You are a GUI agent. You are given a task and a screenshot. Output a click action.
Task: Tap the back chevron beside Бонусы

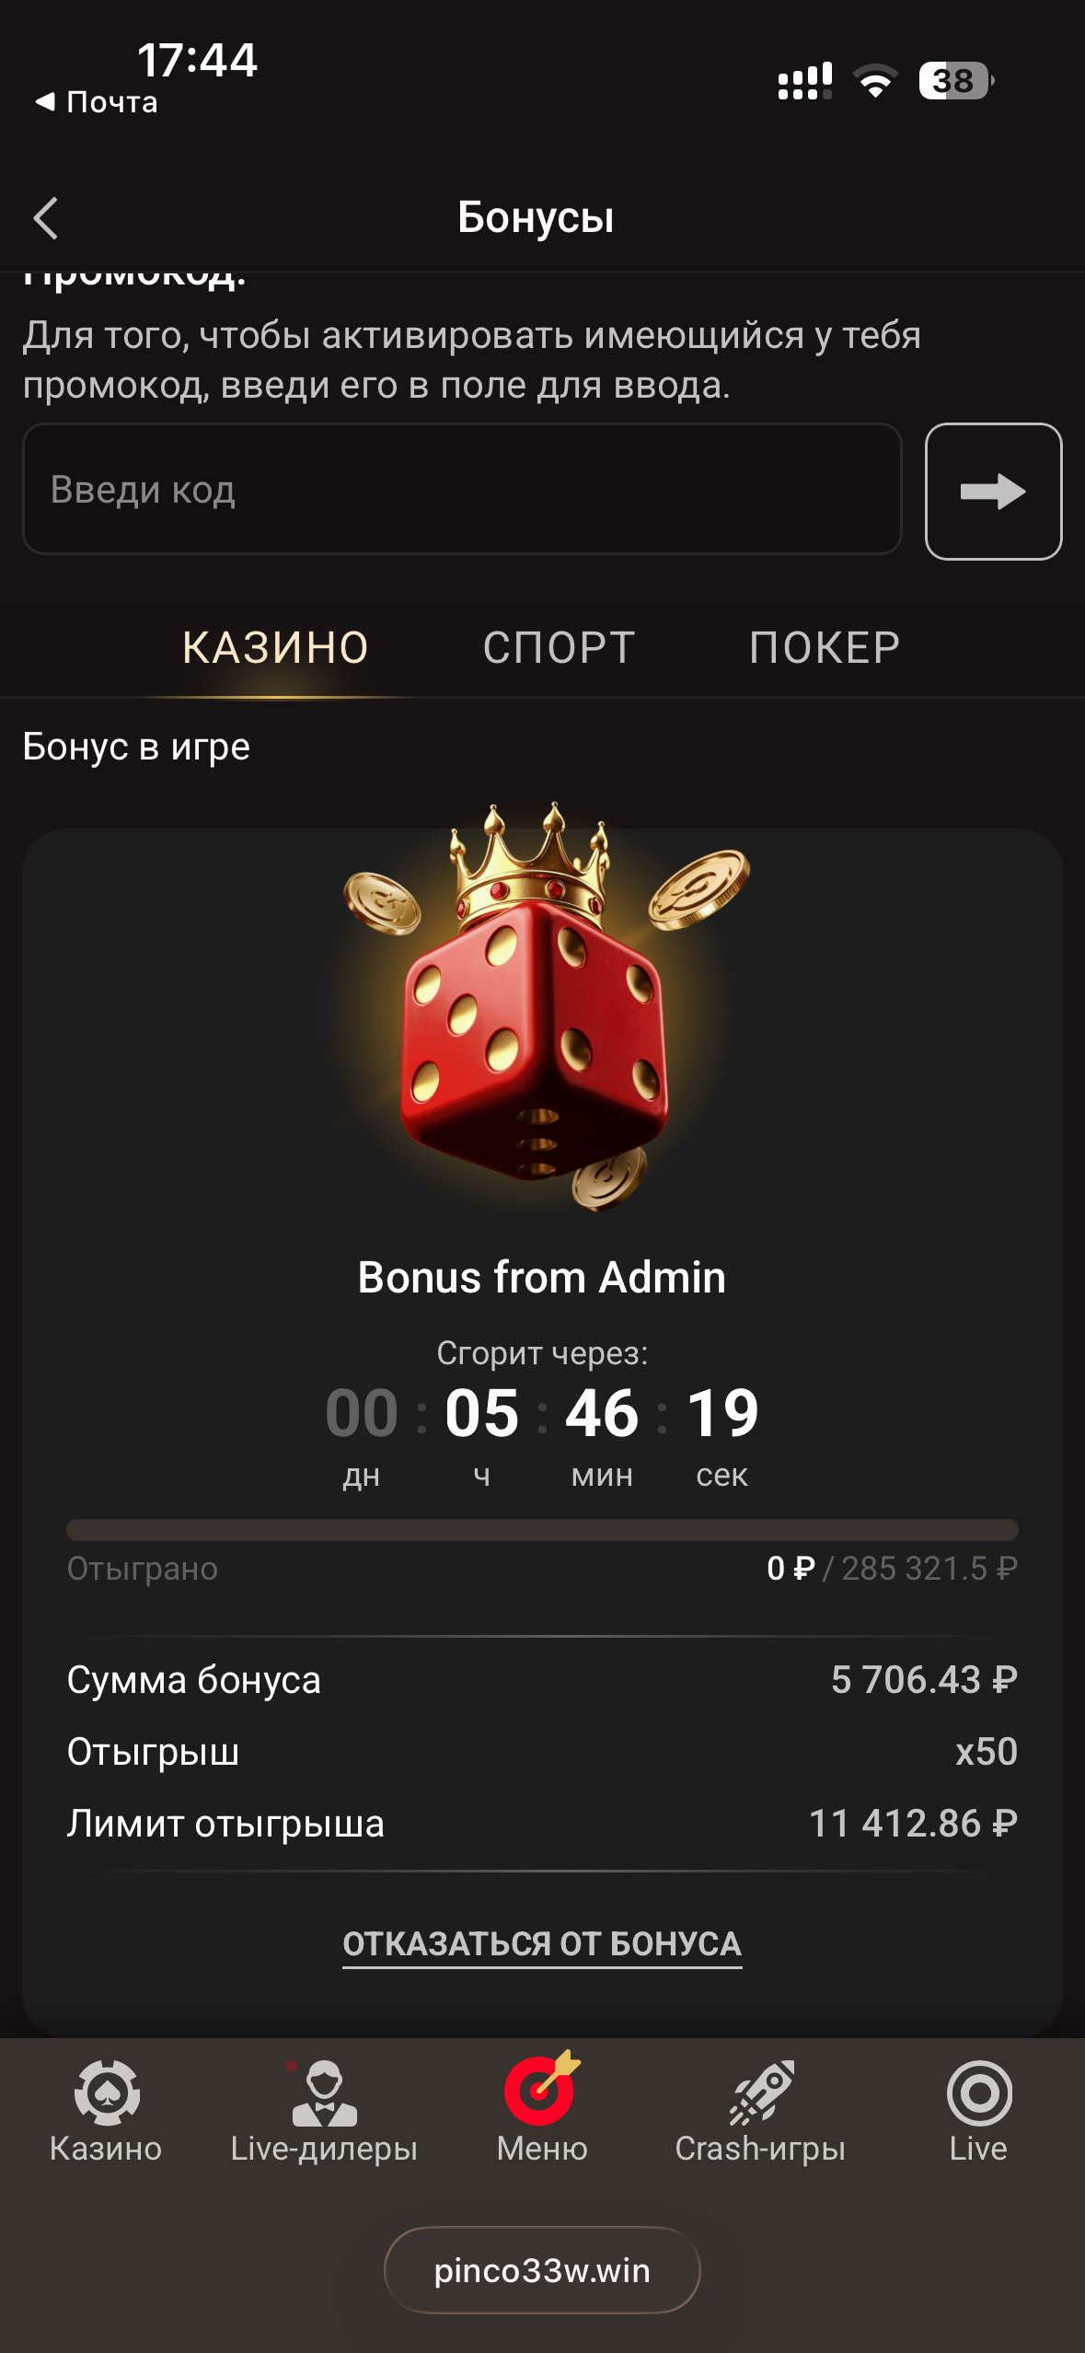pyautogui.click(x=46, y=218)
